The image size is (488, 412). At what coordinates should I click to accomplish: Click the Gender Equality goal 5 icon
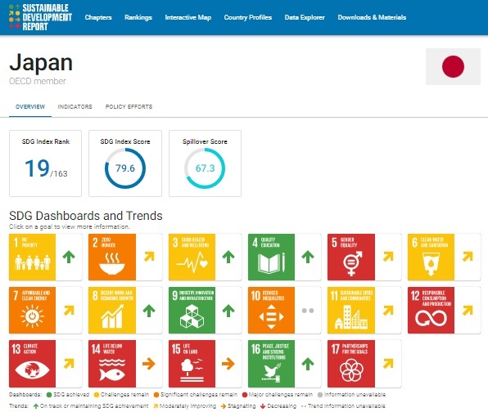[351, 257]
